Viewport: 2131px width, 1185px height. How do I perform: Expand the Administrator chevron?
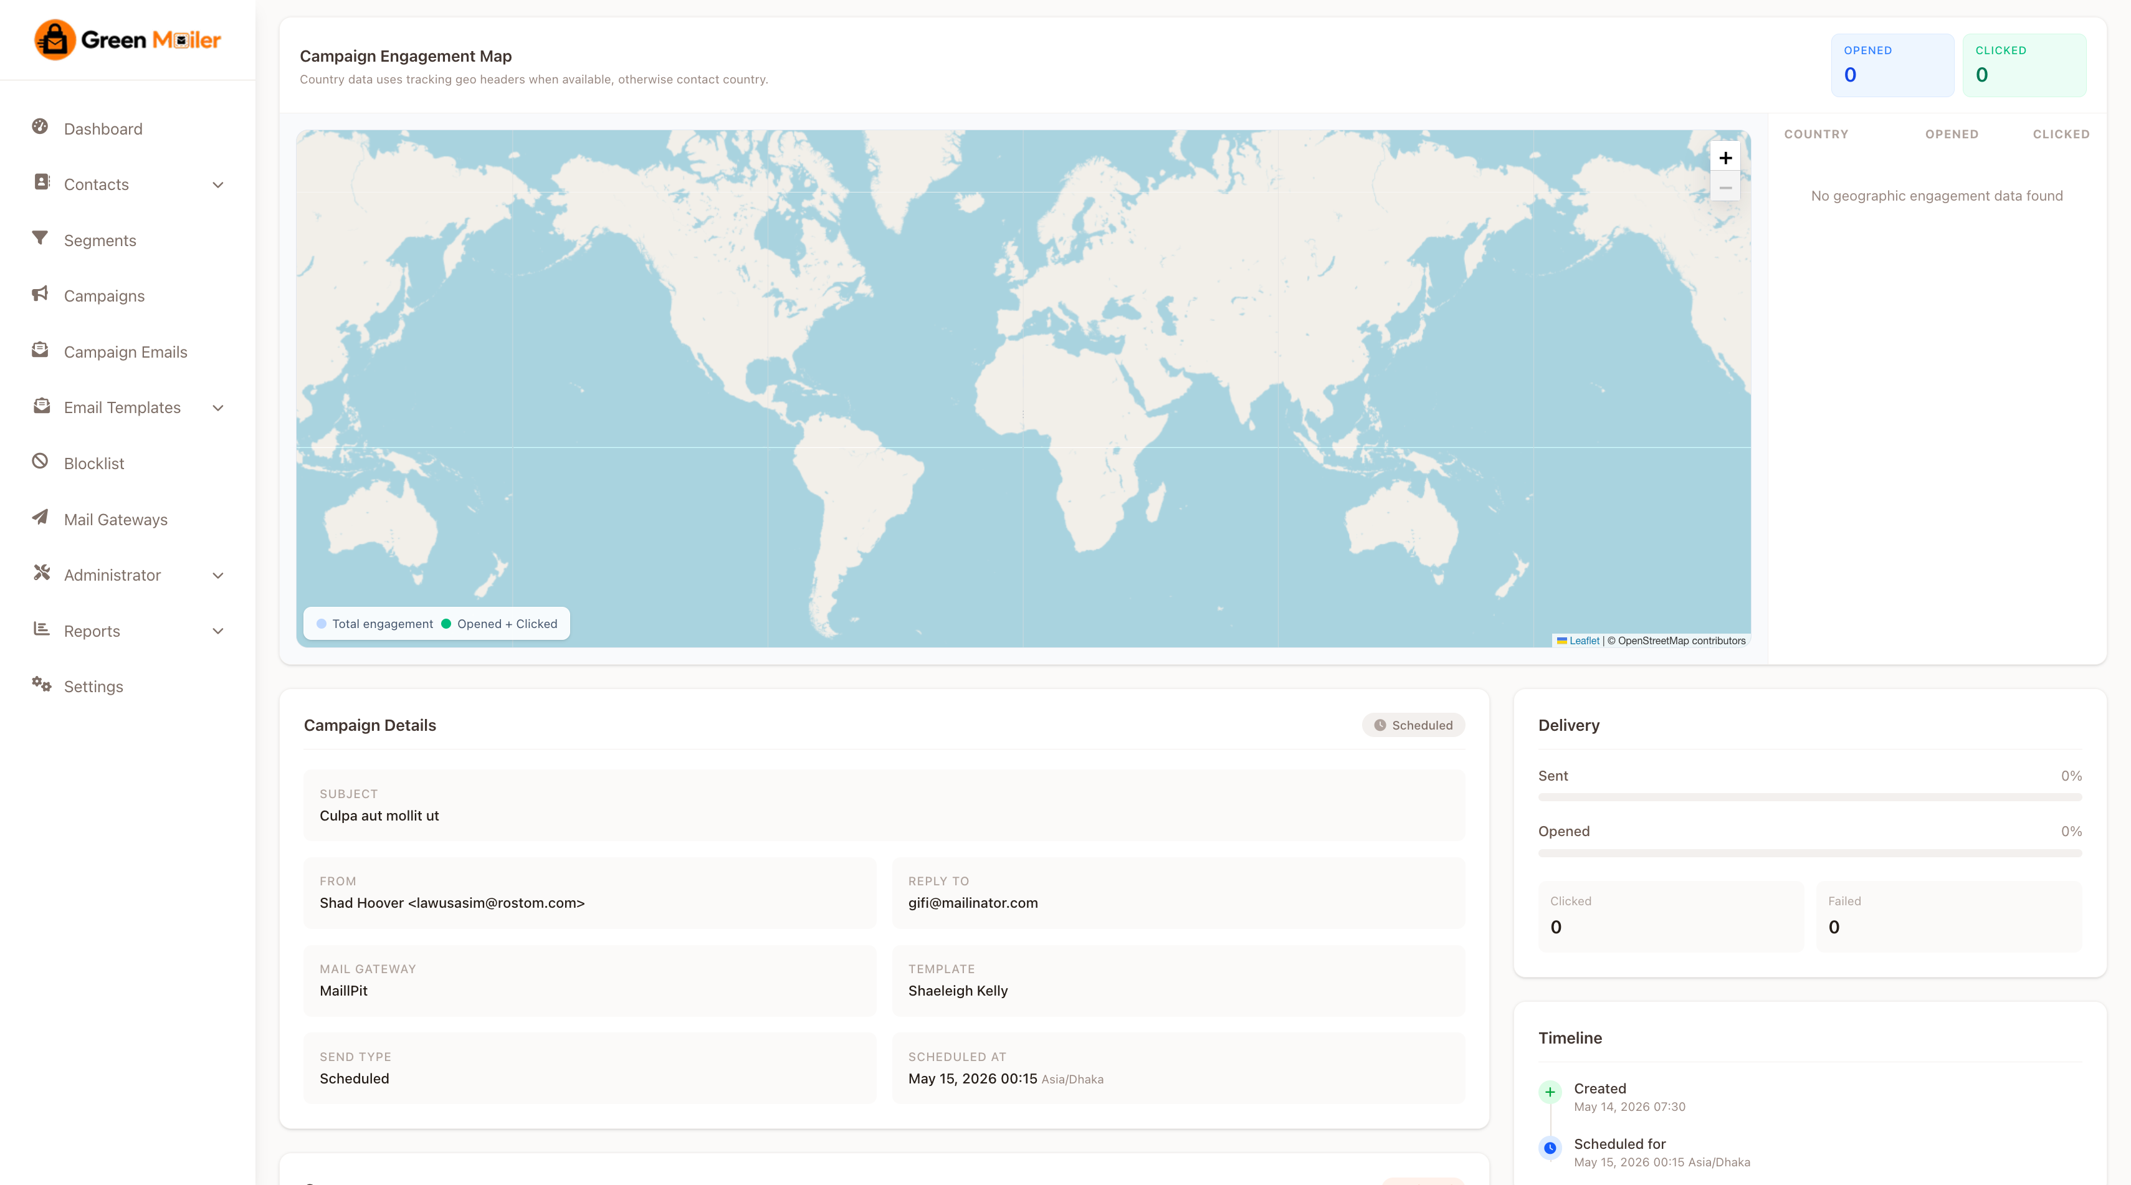click(x=218, y=576)
